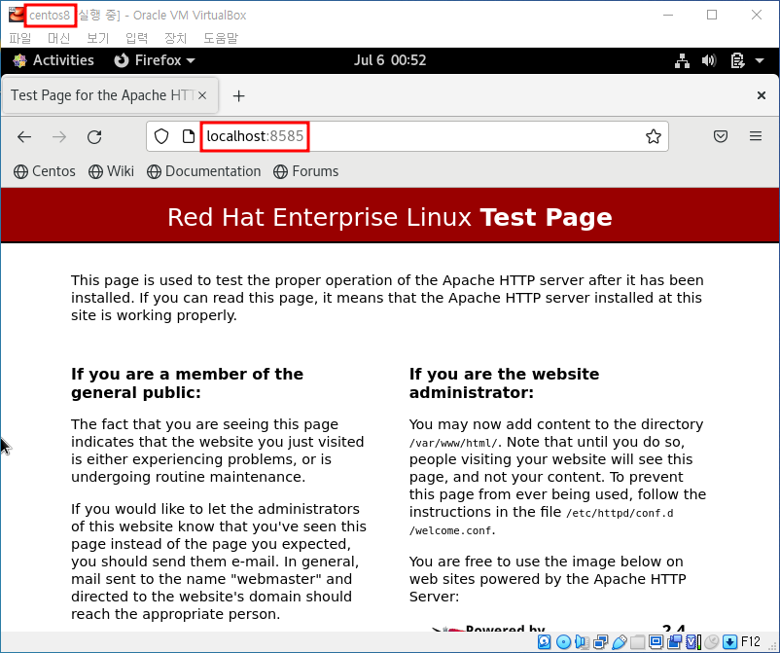
Task: Open the Documentation bookmark
Action: pos(203,171)
